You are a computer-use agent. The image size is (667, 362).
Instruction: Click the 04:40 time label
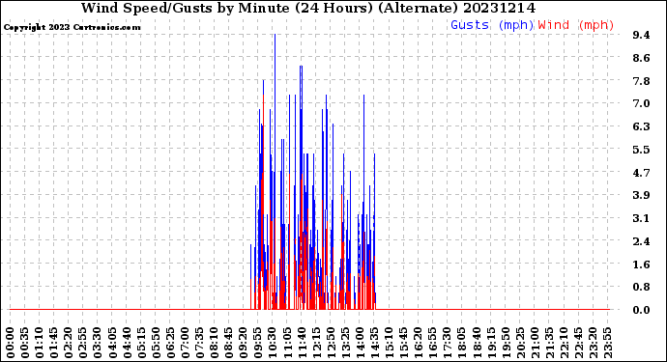pos(127,343)
